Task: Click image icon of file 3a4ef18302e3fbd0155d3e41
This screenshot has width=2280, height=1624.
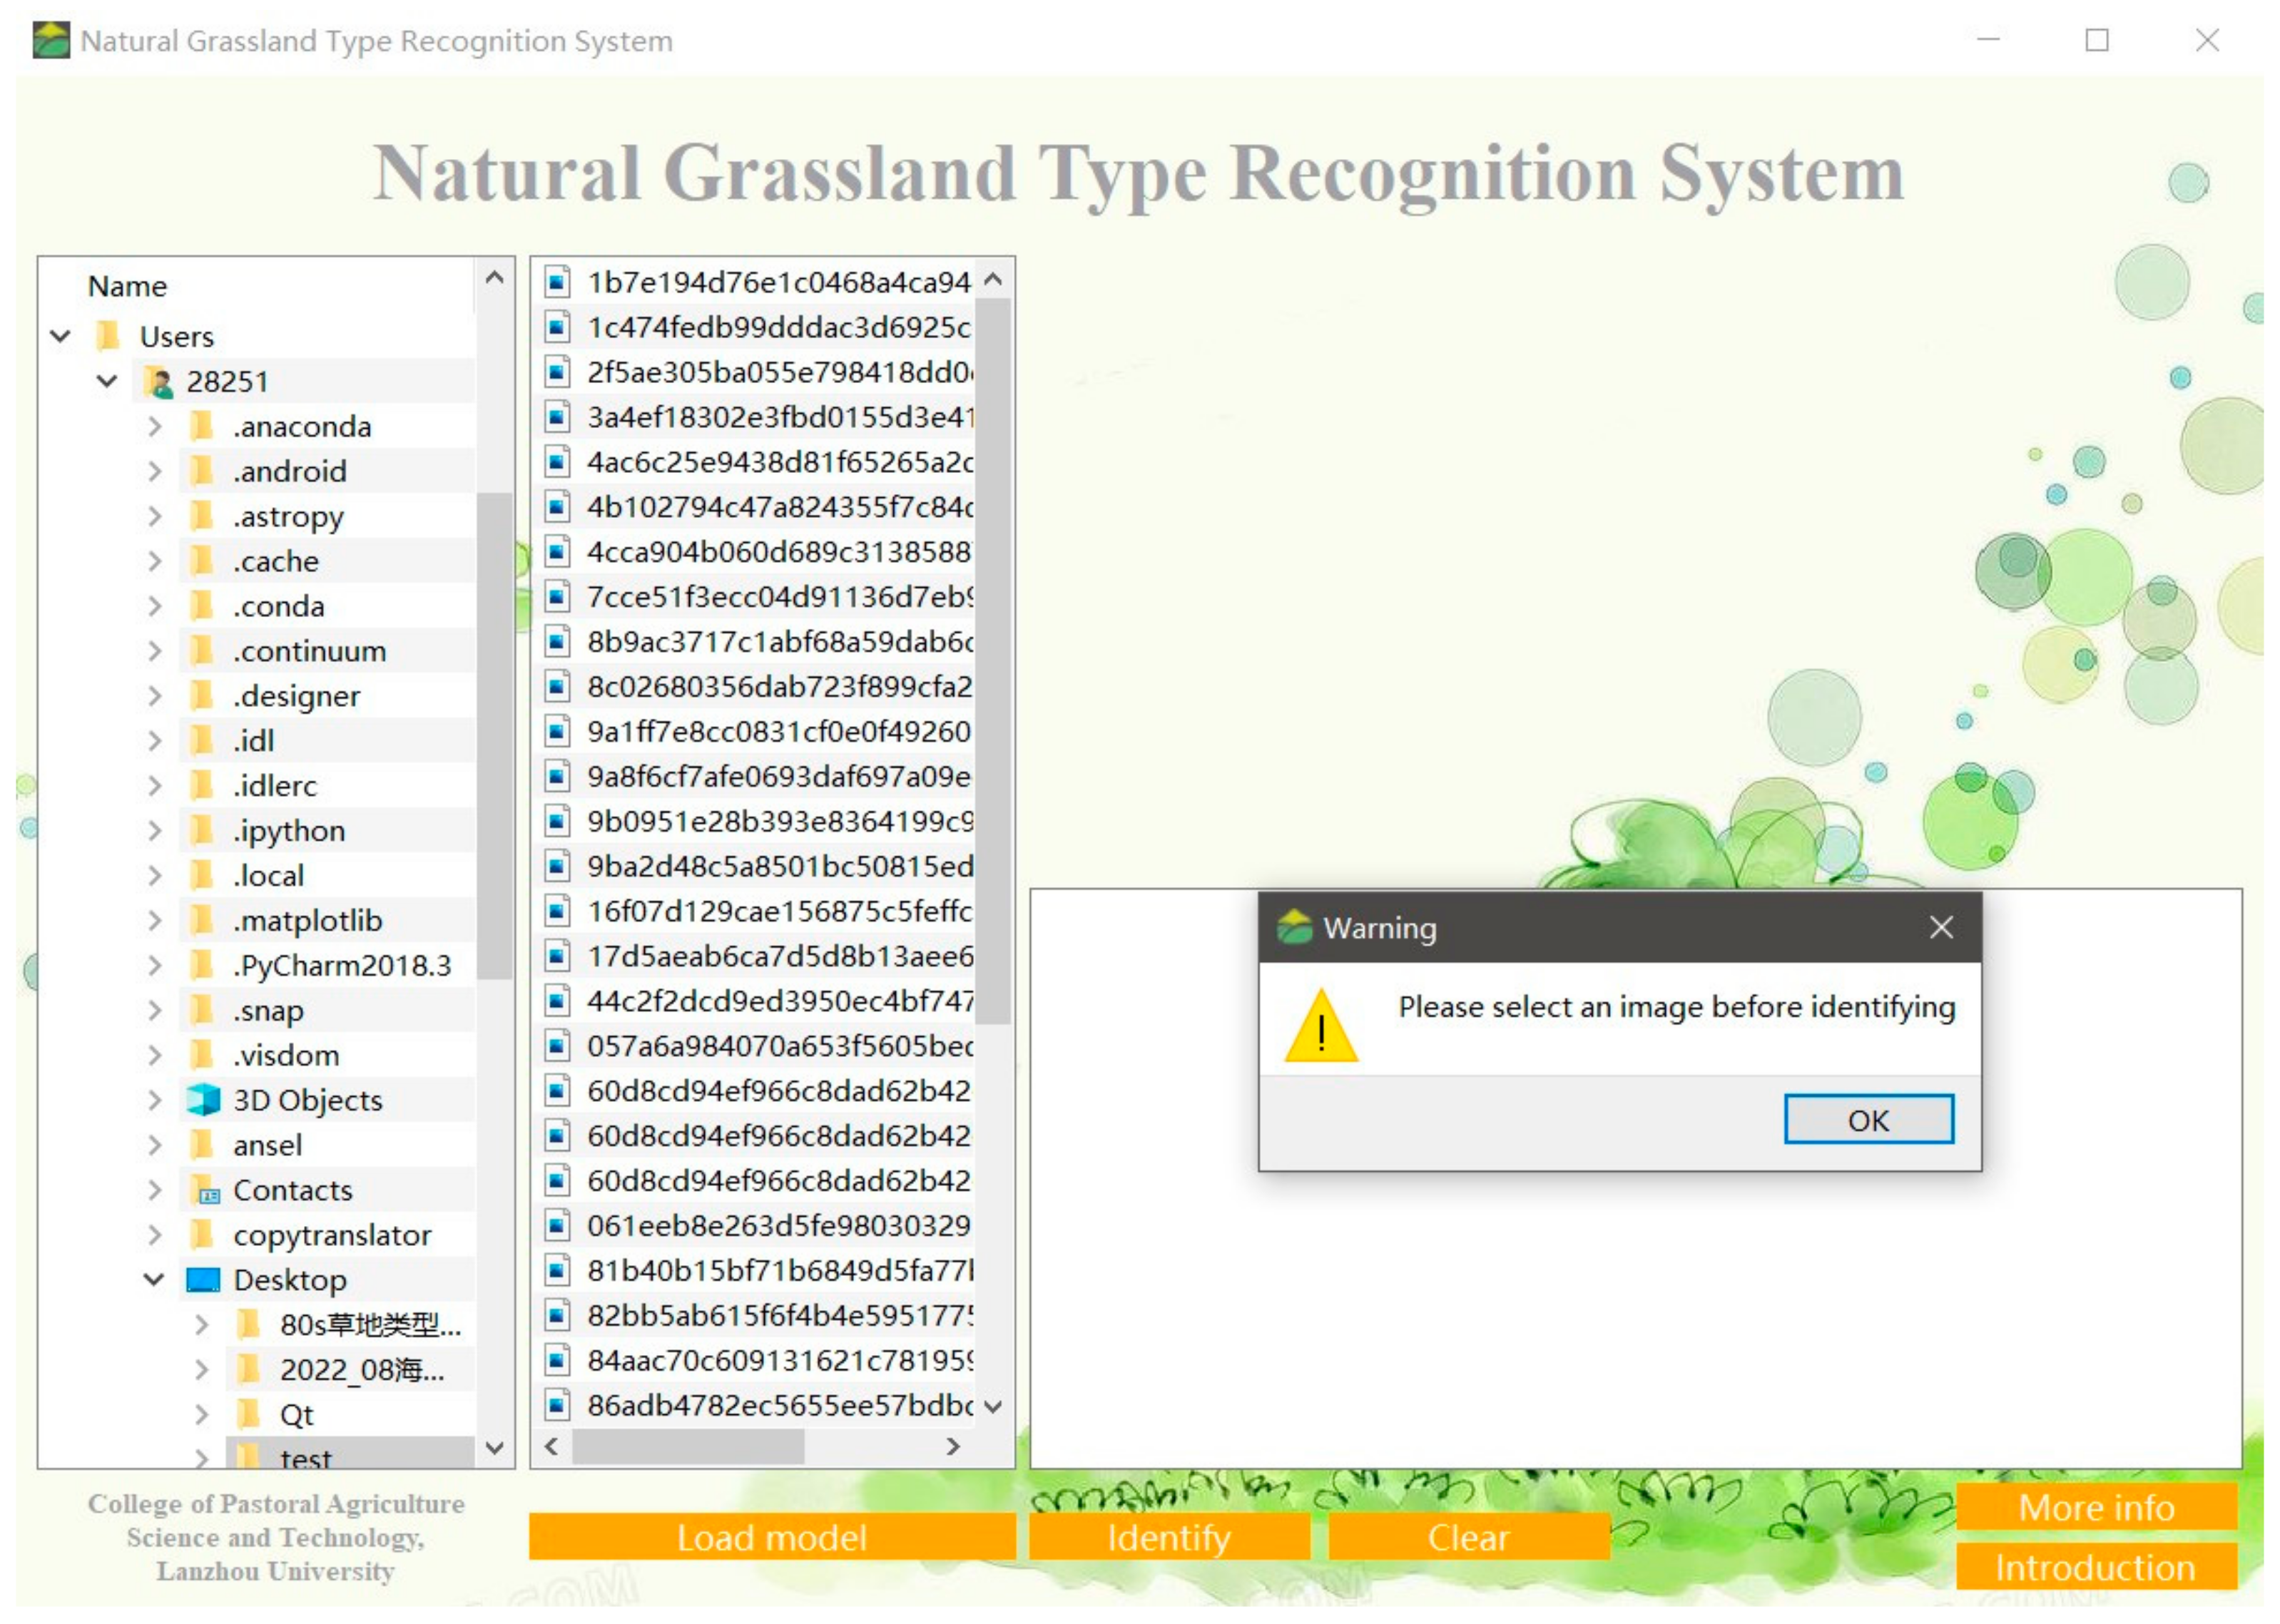Action: click(x=557, y=417)
